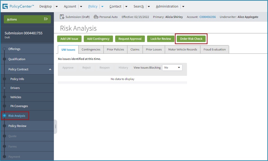Image resolution: width=268 pixels, height=161 pixels.
Task: Open the Administration menu
Action: click(x=167, y=6)
